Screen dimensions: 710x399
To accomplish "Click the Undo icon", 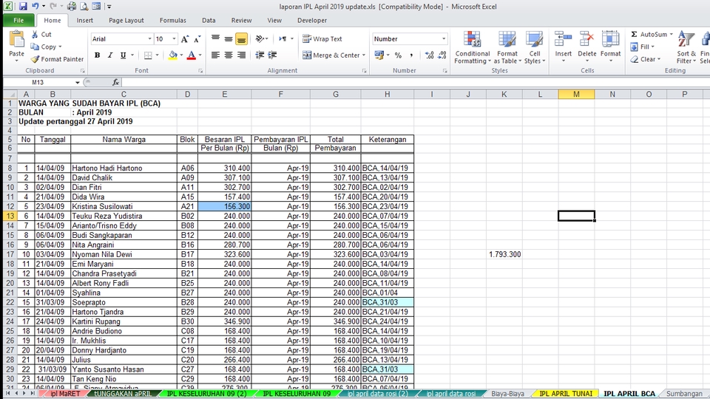I will click(35, 7).
